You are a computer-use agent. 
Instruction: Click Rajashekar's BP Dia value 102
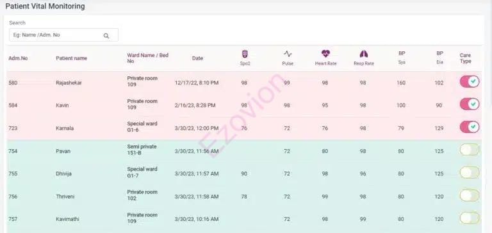pos(439,83)
